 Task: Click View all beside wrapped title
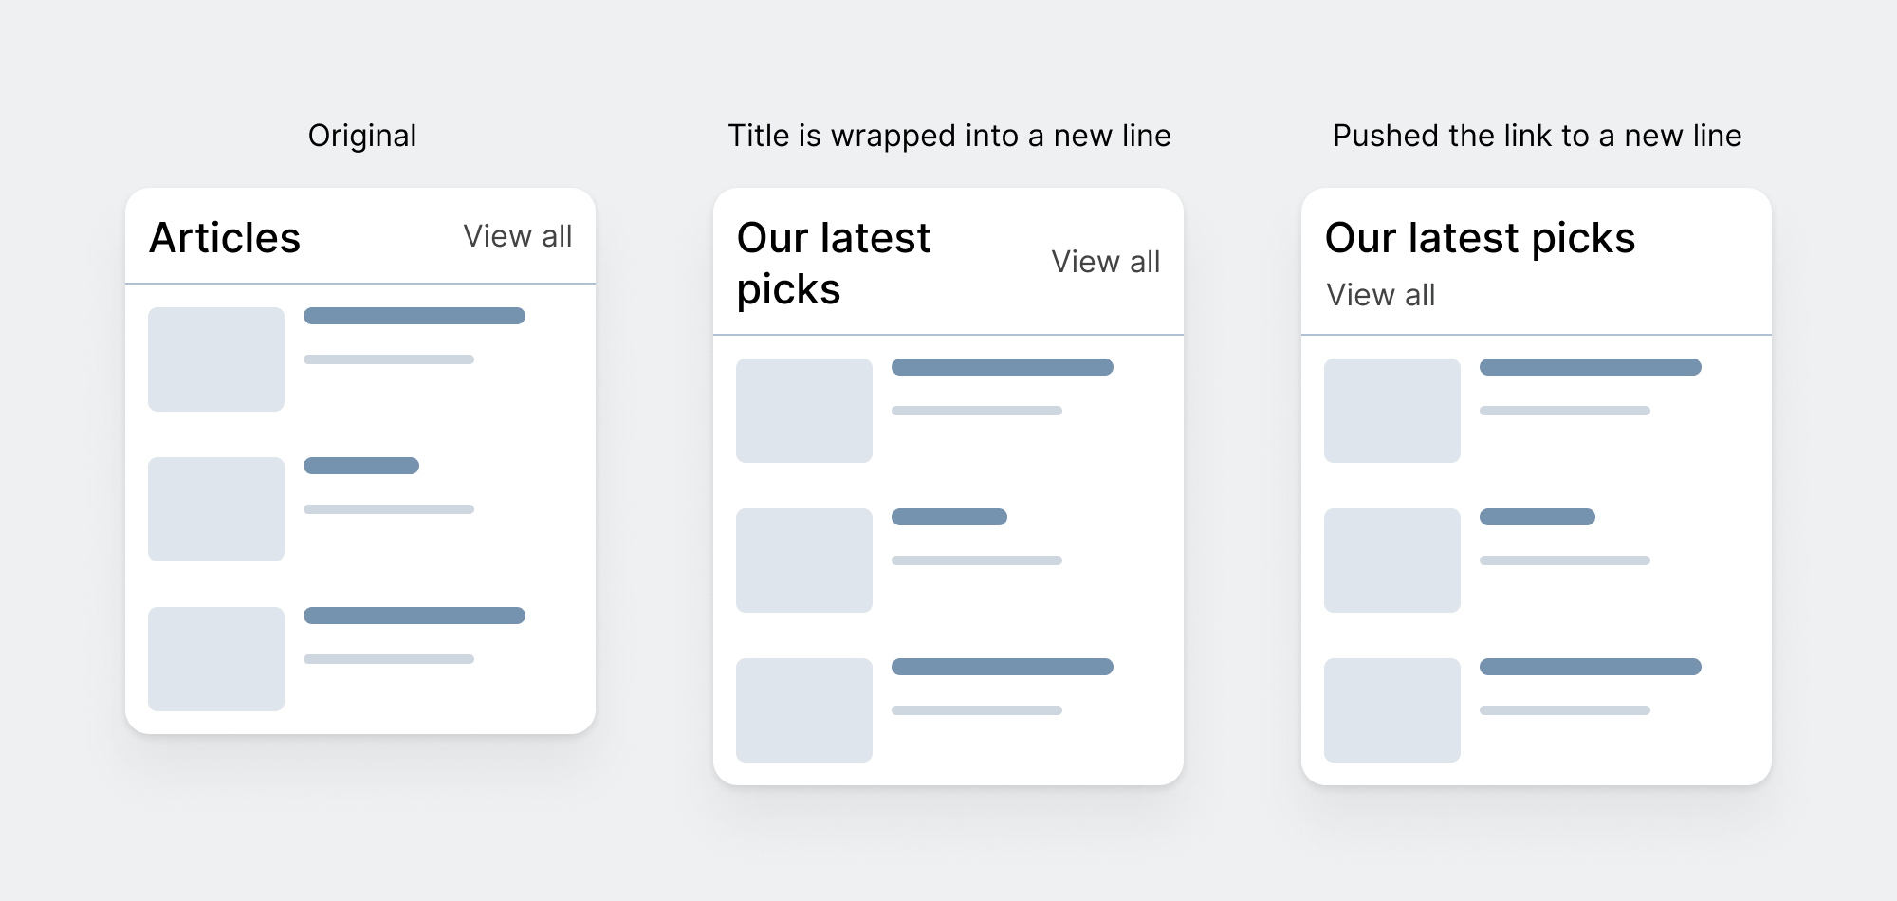pyautogui.click(x=1105, y=262)
